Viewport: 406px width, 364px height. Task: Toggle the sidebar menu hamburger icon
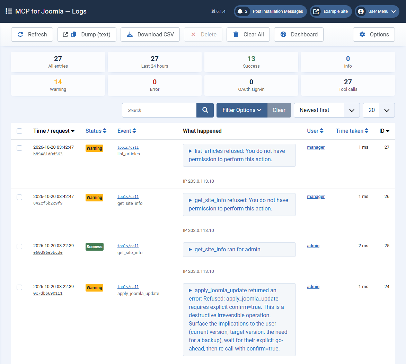[9, 11]
